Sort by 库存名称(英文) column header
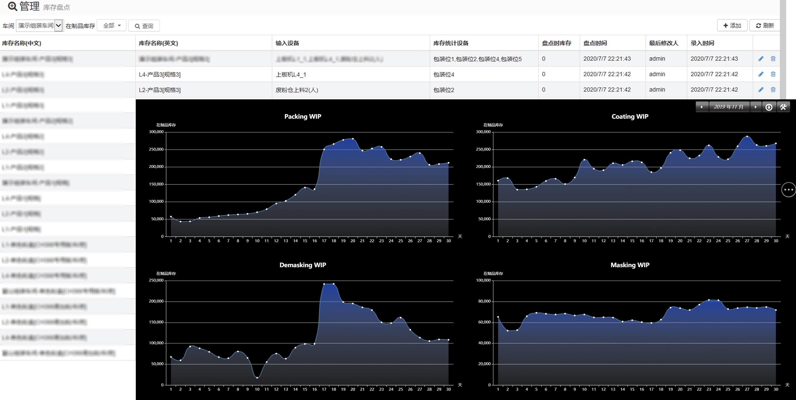The height and width of the screenshot is (400, 796). [x=158, y=43]
